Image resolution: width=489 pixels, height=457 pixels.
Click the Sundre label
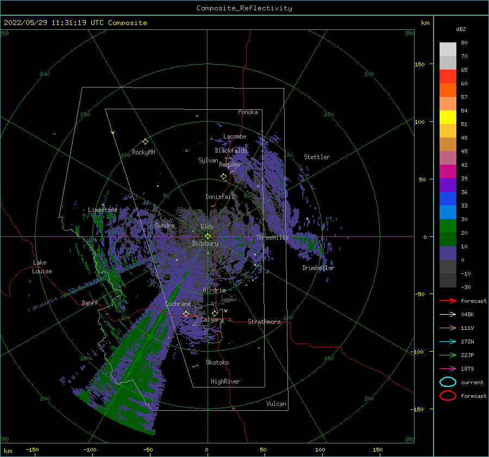[165, 225]
